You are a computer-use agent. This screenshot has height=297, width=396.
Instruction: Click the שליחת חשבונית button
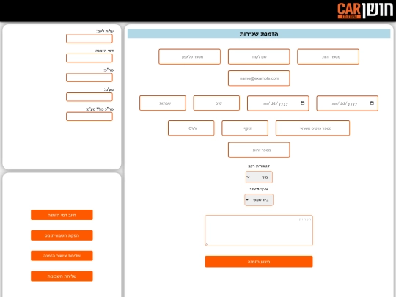[x=62, y=276]
